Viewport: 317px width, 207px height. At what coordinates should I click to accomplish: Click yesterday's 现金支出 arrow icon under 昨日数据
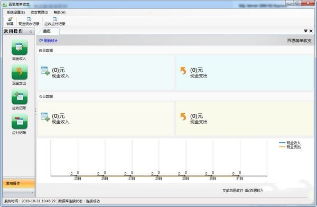(x=183, y=71)
